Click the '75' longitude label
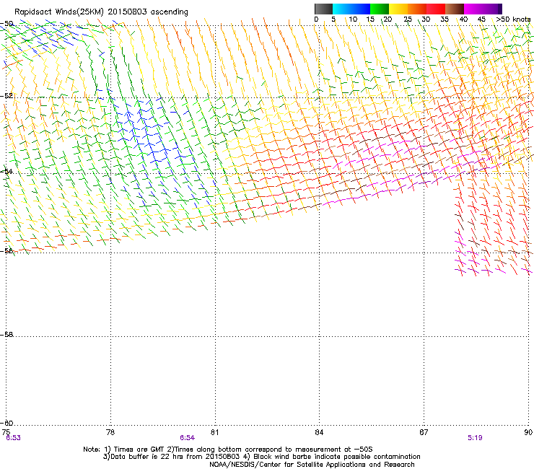Viewport: 534px width, 469px height. click(6, 432)
